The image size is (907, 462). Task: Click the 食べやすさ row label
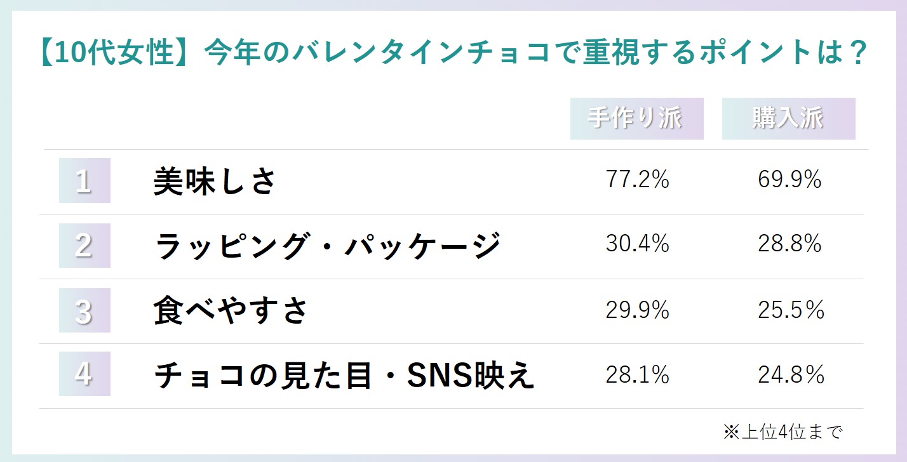[x=231, y=310]
